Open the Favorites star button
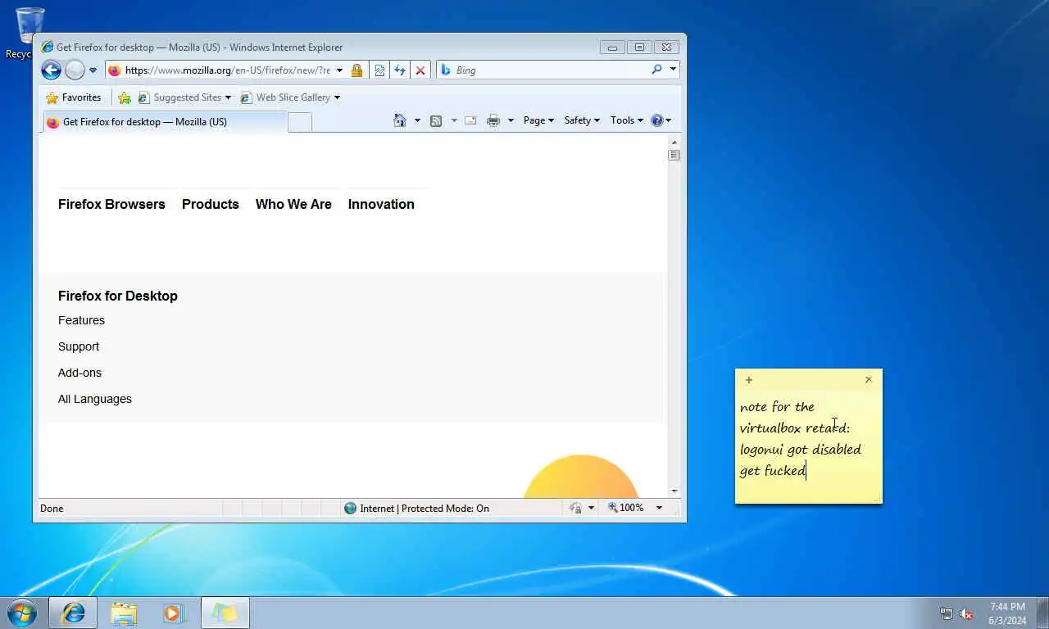This screenshot has height=629, width=1049. pyautogui.click(x=74, y=97)
